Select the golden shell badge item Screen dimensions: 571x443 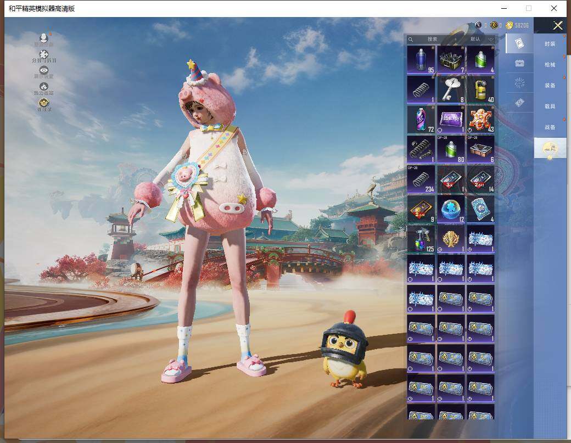451,239
